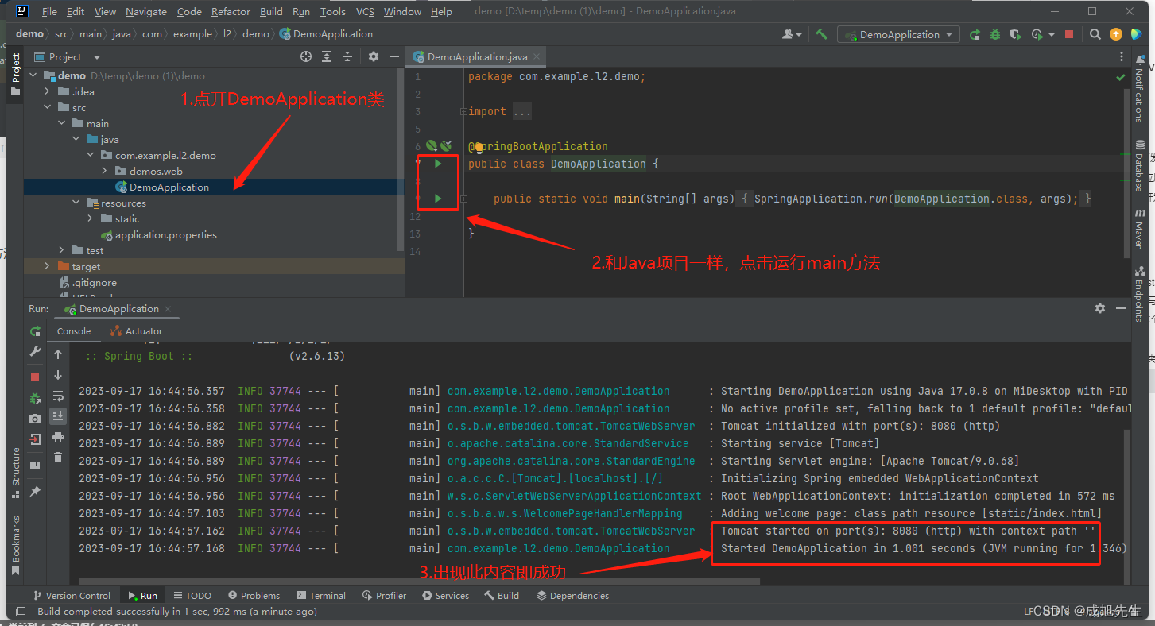Open Project panel gear options
This screenshot has width=1155, height=626.
[x=374, y=56]
